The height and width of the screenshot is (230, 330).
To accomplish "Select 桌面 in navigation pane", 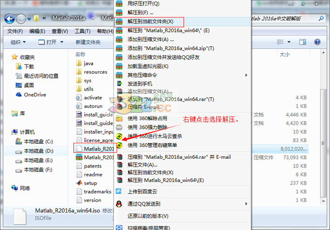I will pos(25,85).
